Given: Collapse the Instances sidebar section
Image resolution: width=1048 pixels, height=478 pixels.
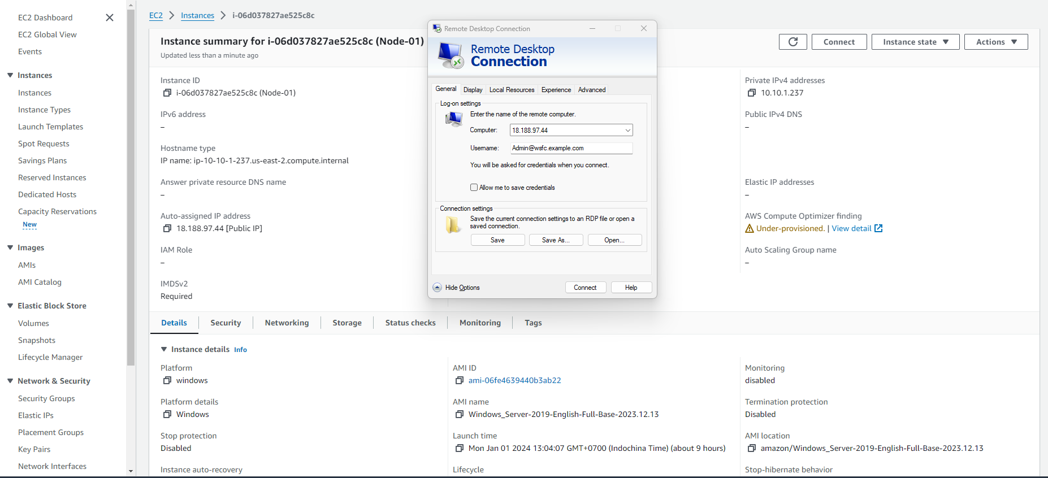Looking at the screenshot, I should pyautogui.click(x=10, y=75).
